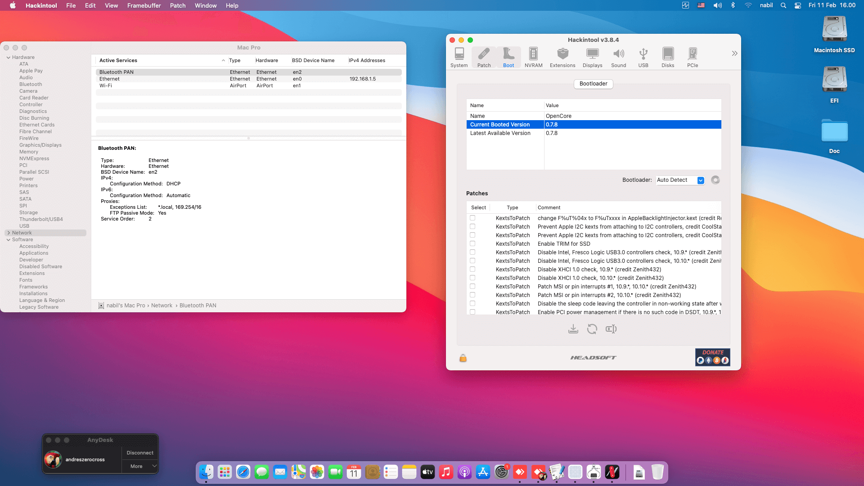
Task: Click the DONATE button
Action: point(712,357)
